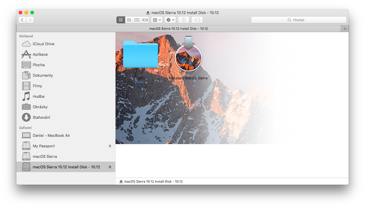This screenshot has width=365, height=208.
Task: Go back using the back arrow
Action: click(23, 20)
